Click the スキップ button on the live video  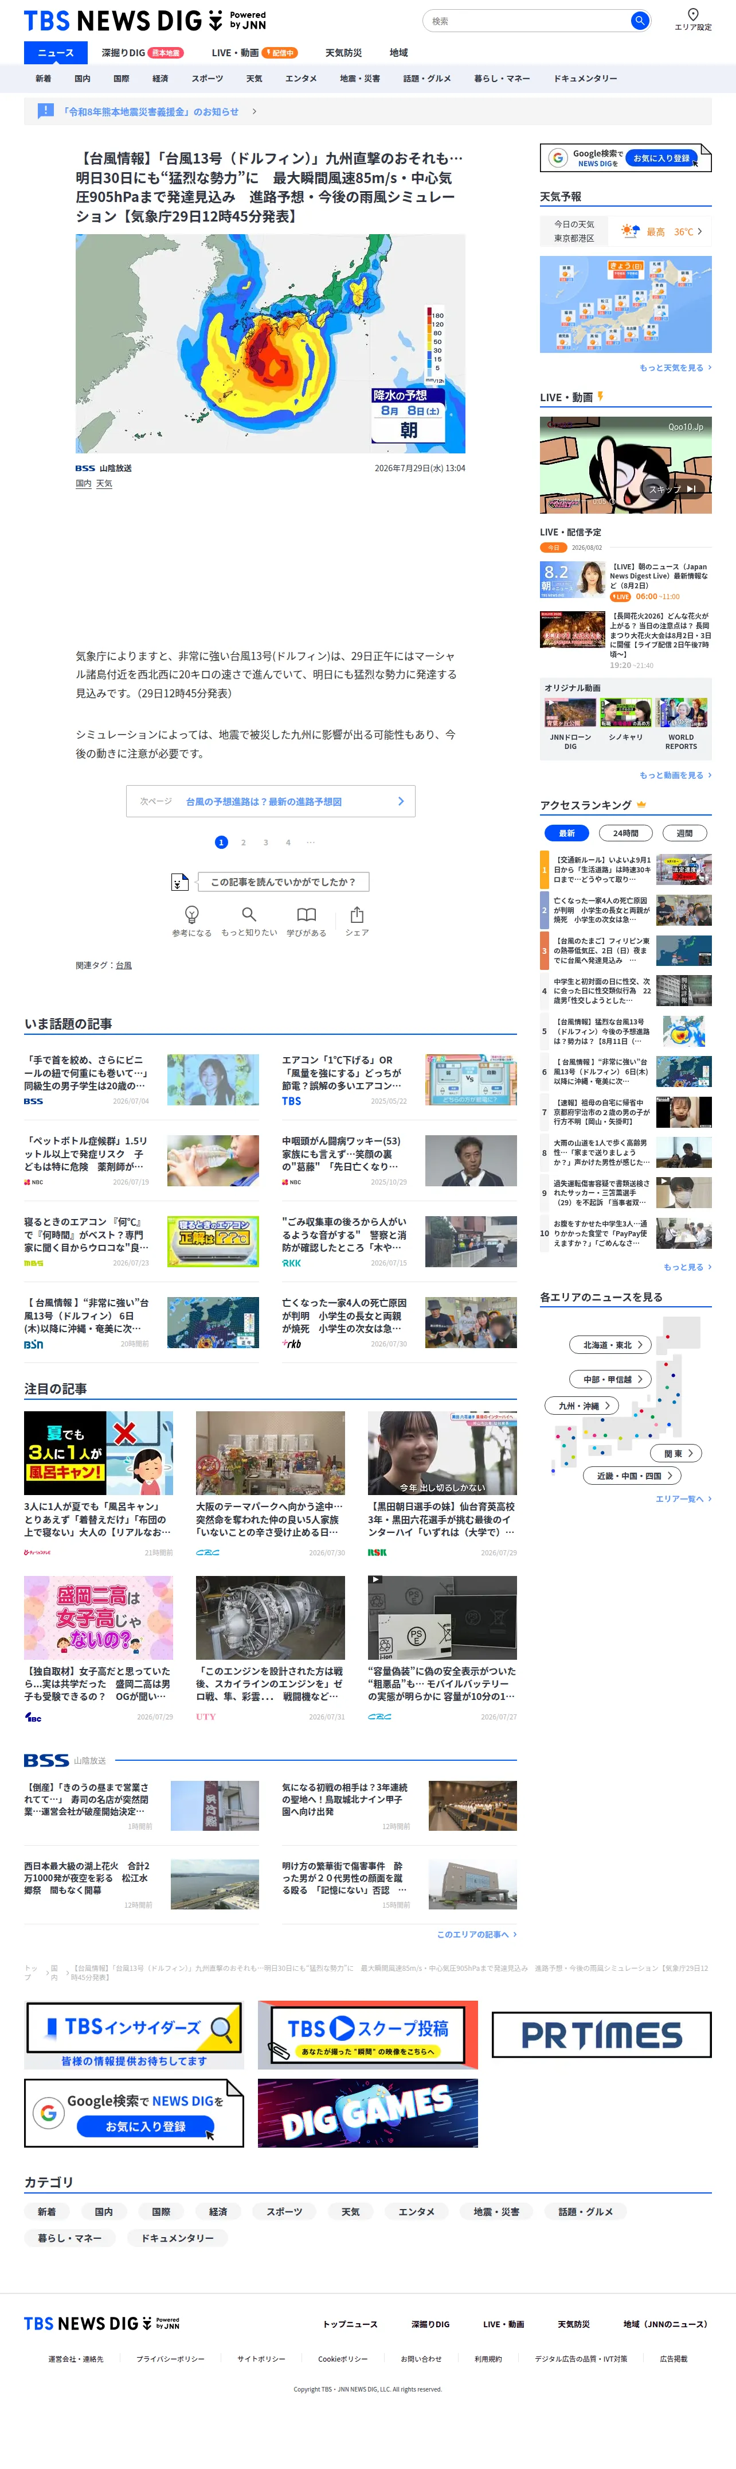click(x=673, y=489)
